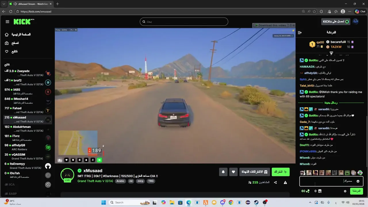Open user profile avatar in header
This screenshot has width=368, height=207.
pos(356,22)
